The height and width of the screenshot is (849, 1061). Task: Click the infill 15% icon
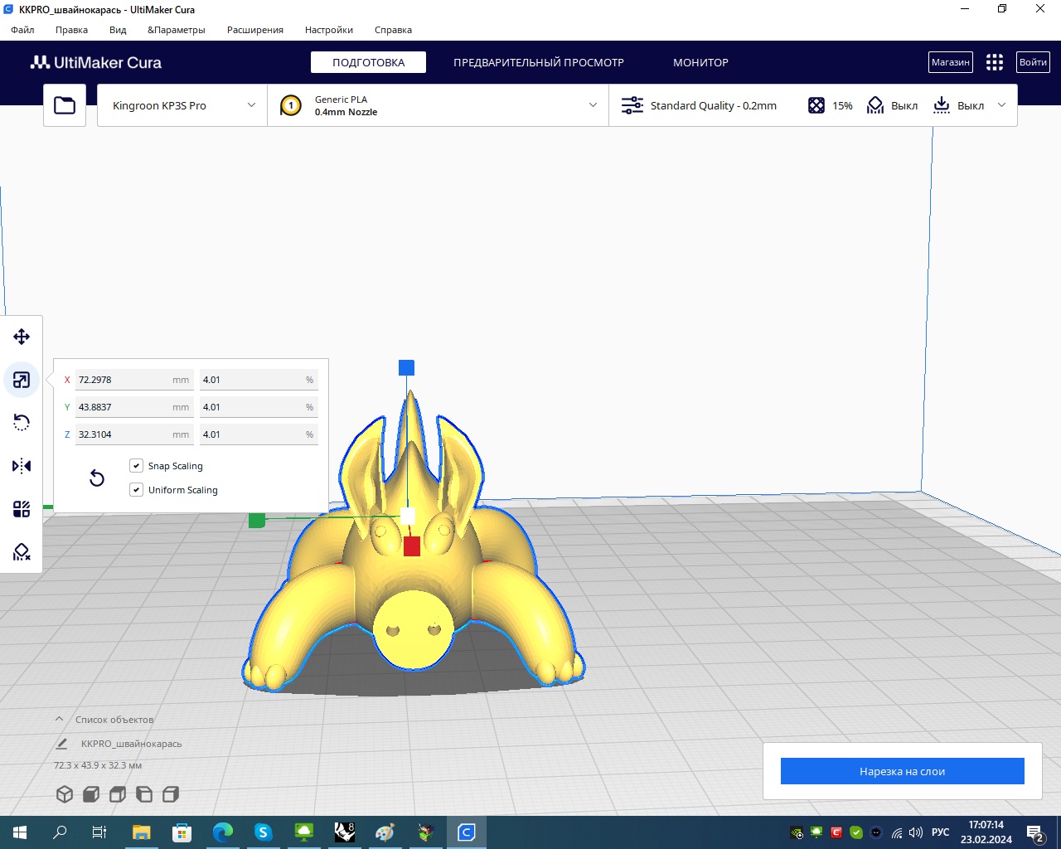816,105
